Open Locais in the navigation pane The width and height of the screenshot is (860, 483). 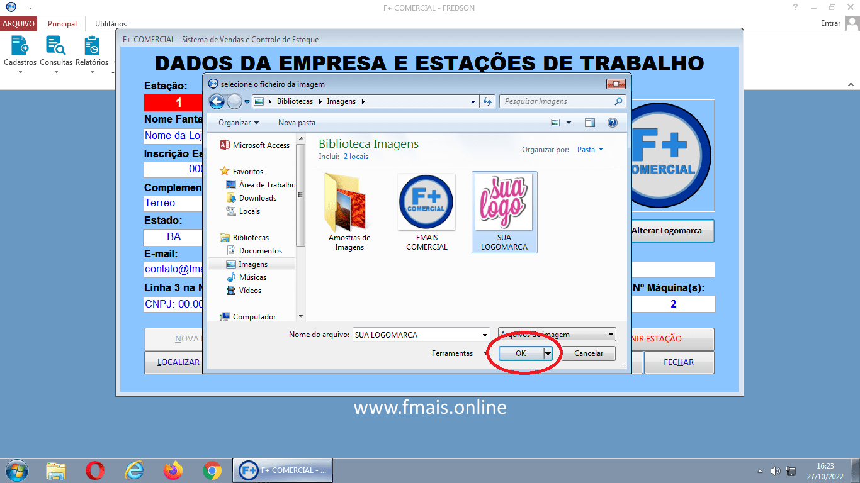click(243, 211)
